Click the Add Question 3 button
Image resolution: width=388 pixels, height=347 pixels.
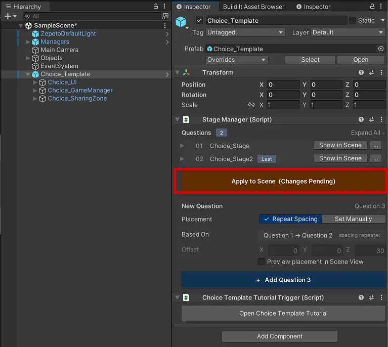(283, 280)
